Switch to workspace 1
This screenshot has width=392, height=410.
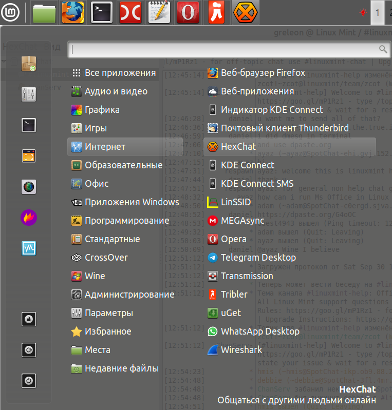[377, 12]
